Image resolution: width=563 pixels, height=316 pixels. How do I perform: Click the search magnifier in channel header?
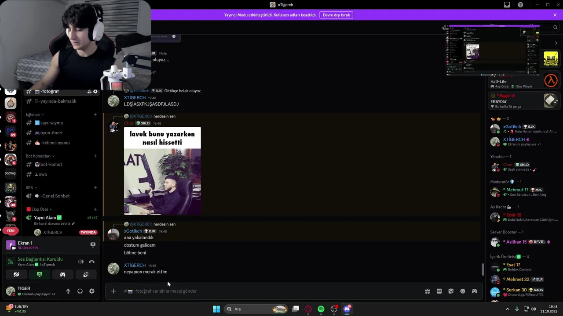556,27
